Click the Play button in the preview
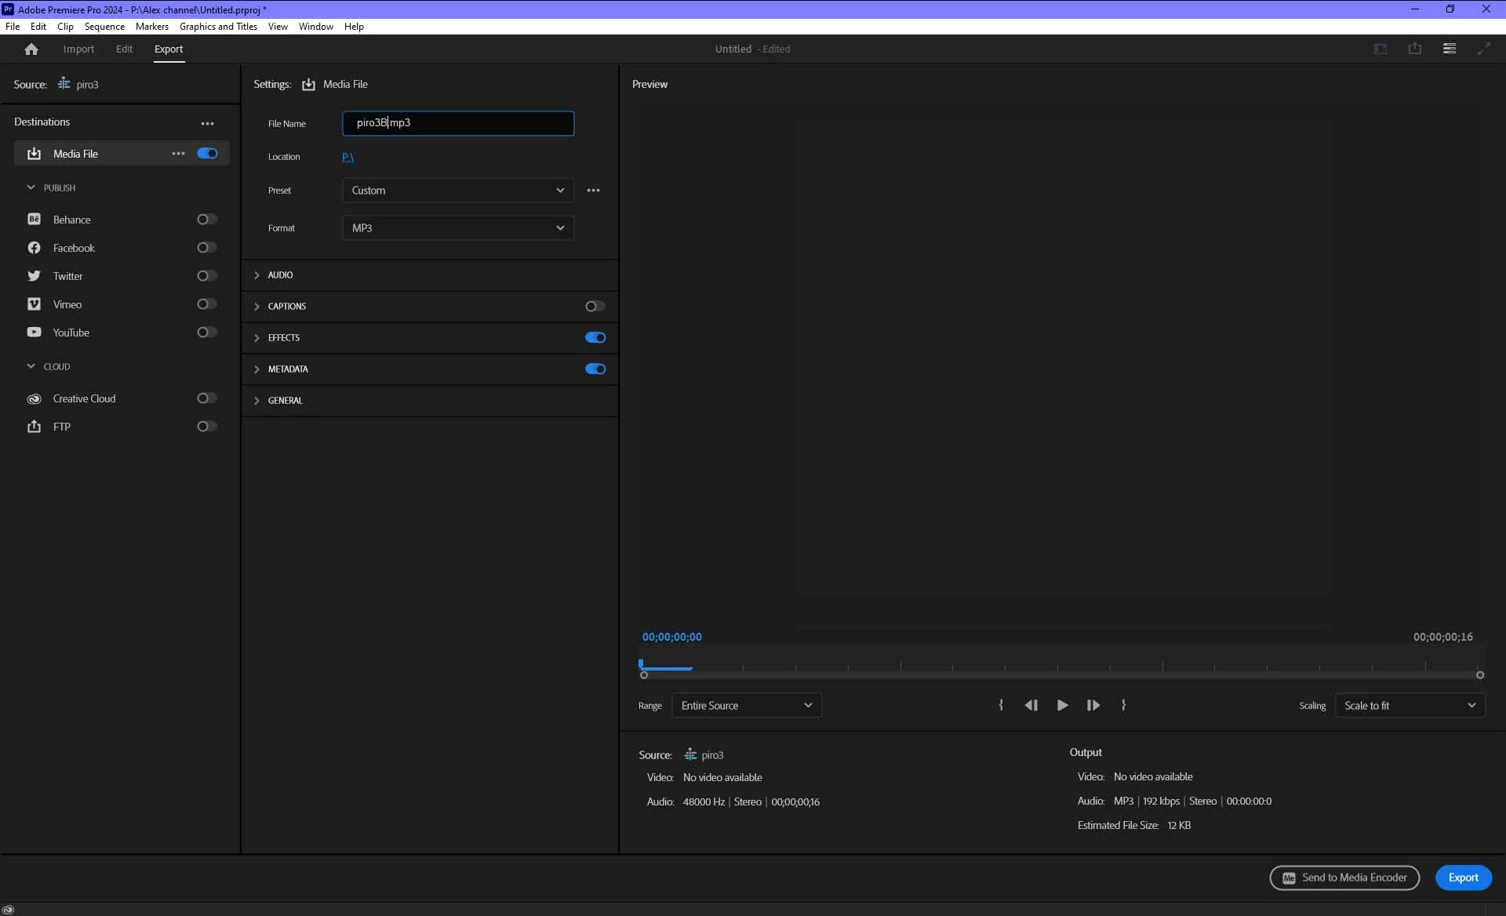The image size is (1506, 916). coord(1062,706)
